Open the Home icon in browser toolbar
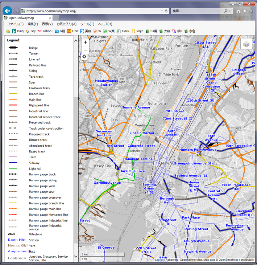The image size is (257, 265). [x=239, y=11]
